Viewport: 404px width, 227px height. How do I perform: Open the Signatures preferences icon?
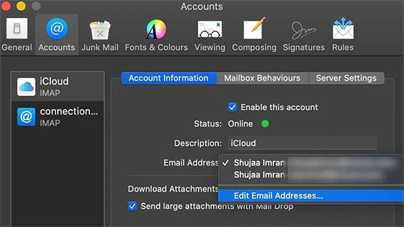(304, 30)
